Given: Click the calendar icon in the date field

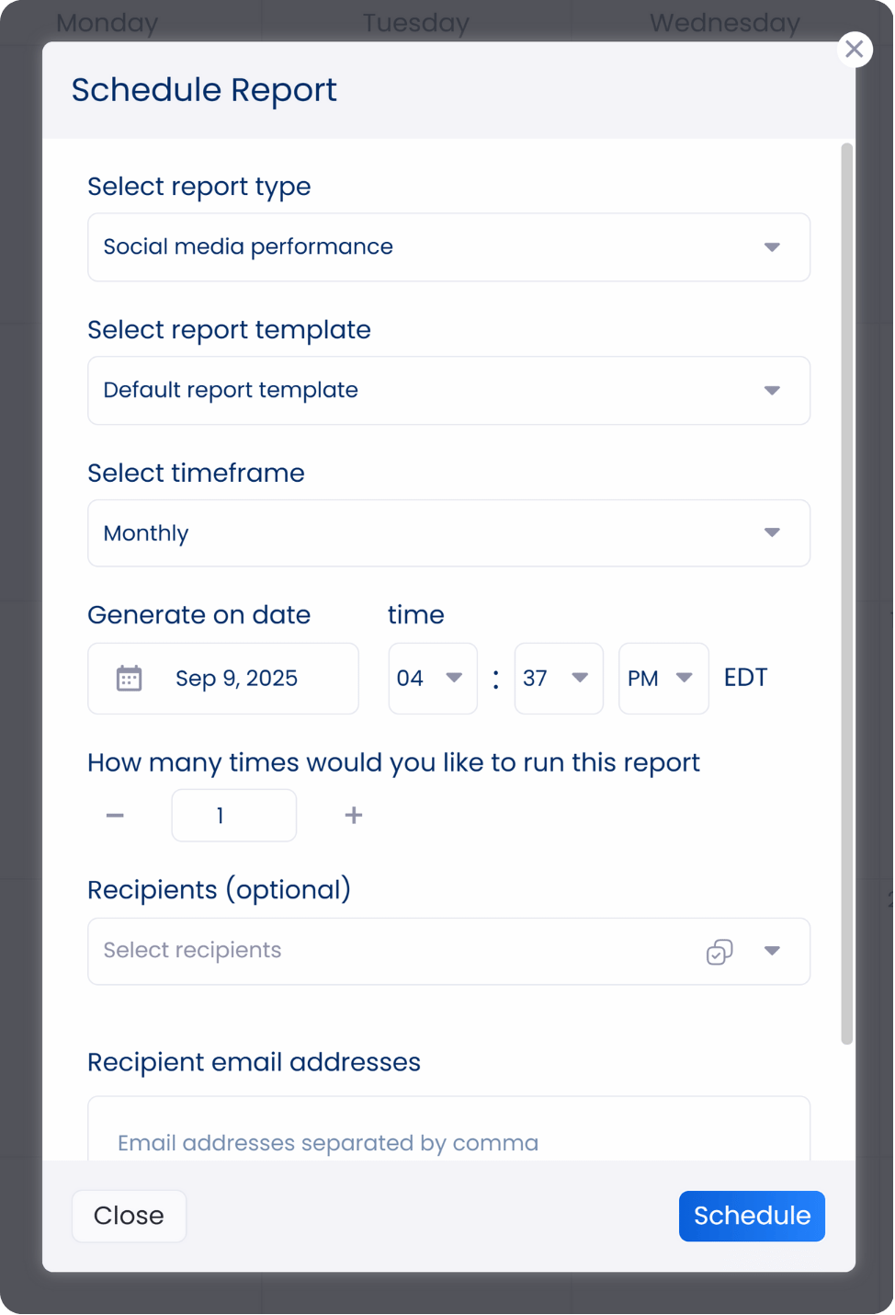Looking at the screenshot, I should coord(130,678).
